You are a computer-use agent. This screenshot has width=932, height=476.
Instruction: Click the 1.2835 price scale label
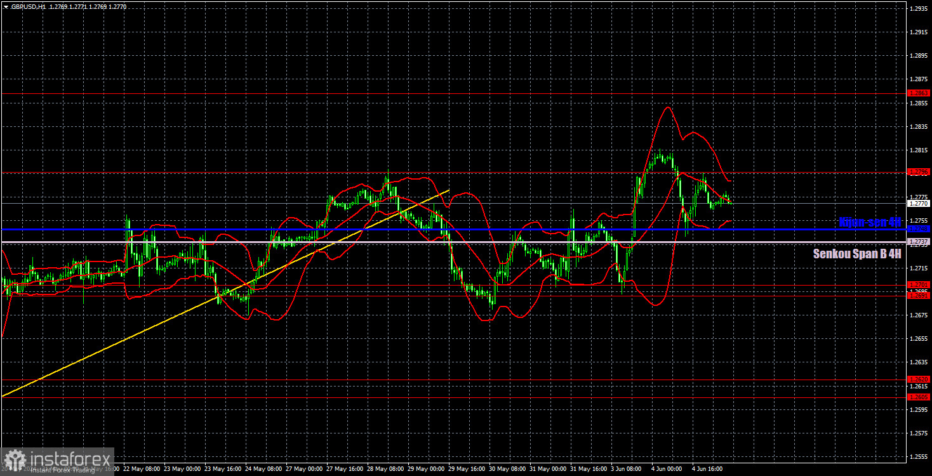click(x=919, y=126)
